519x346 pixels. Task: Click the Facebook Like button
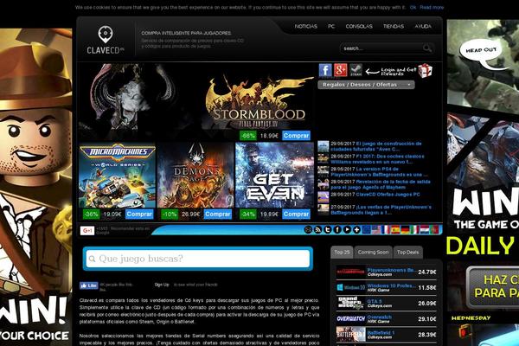pyautogui.click(x=89, y=285)
